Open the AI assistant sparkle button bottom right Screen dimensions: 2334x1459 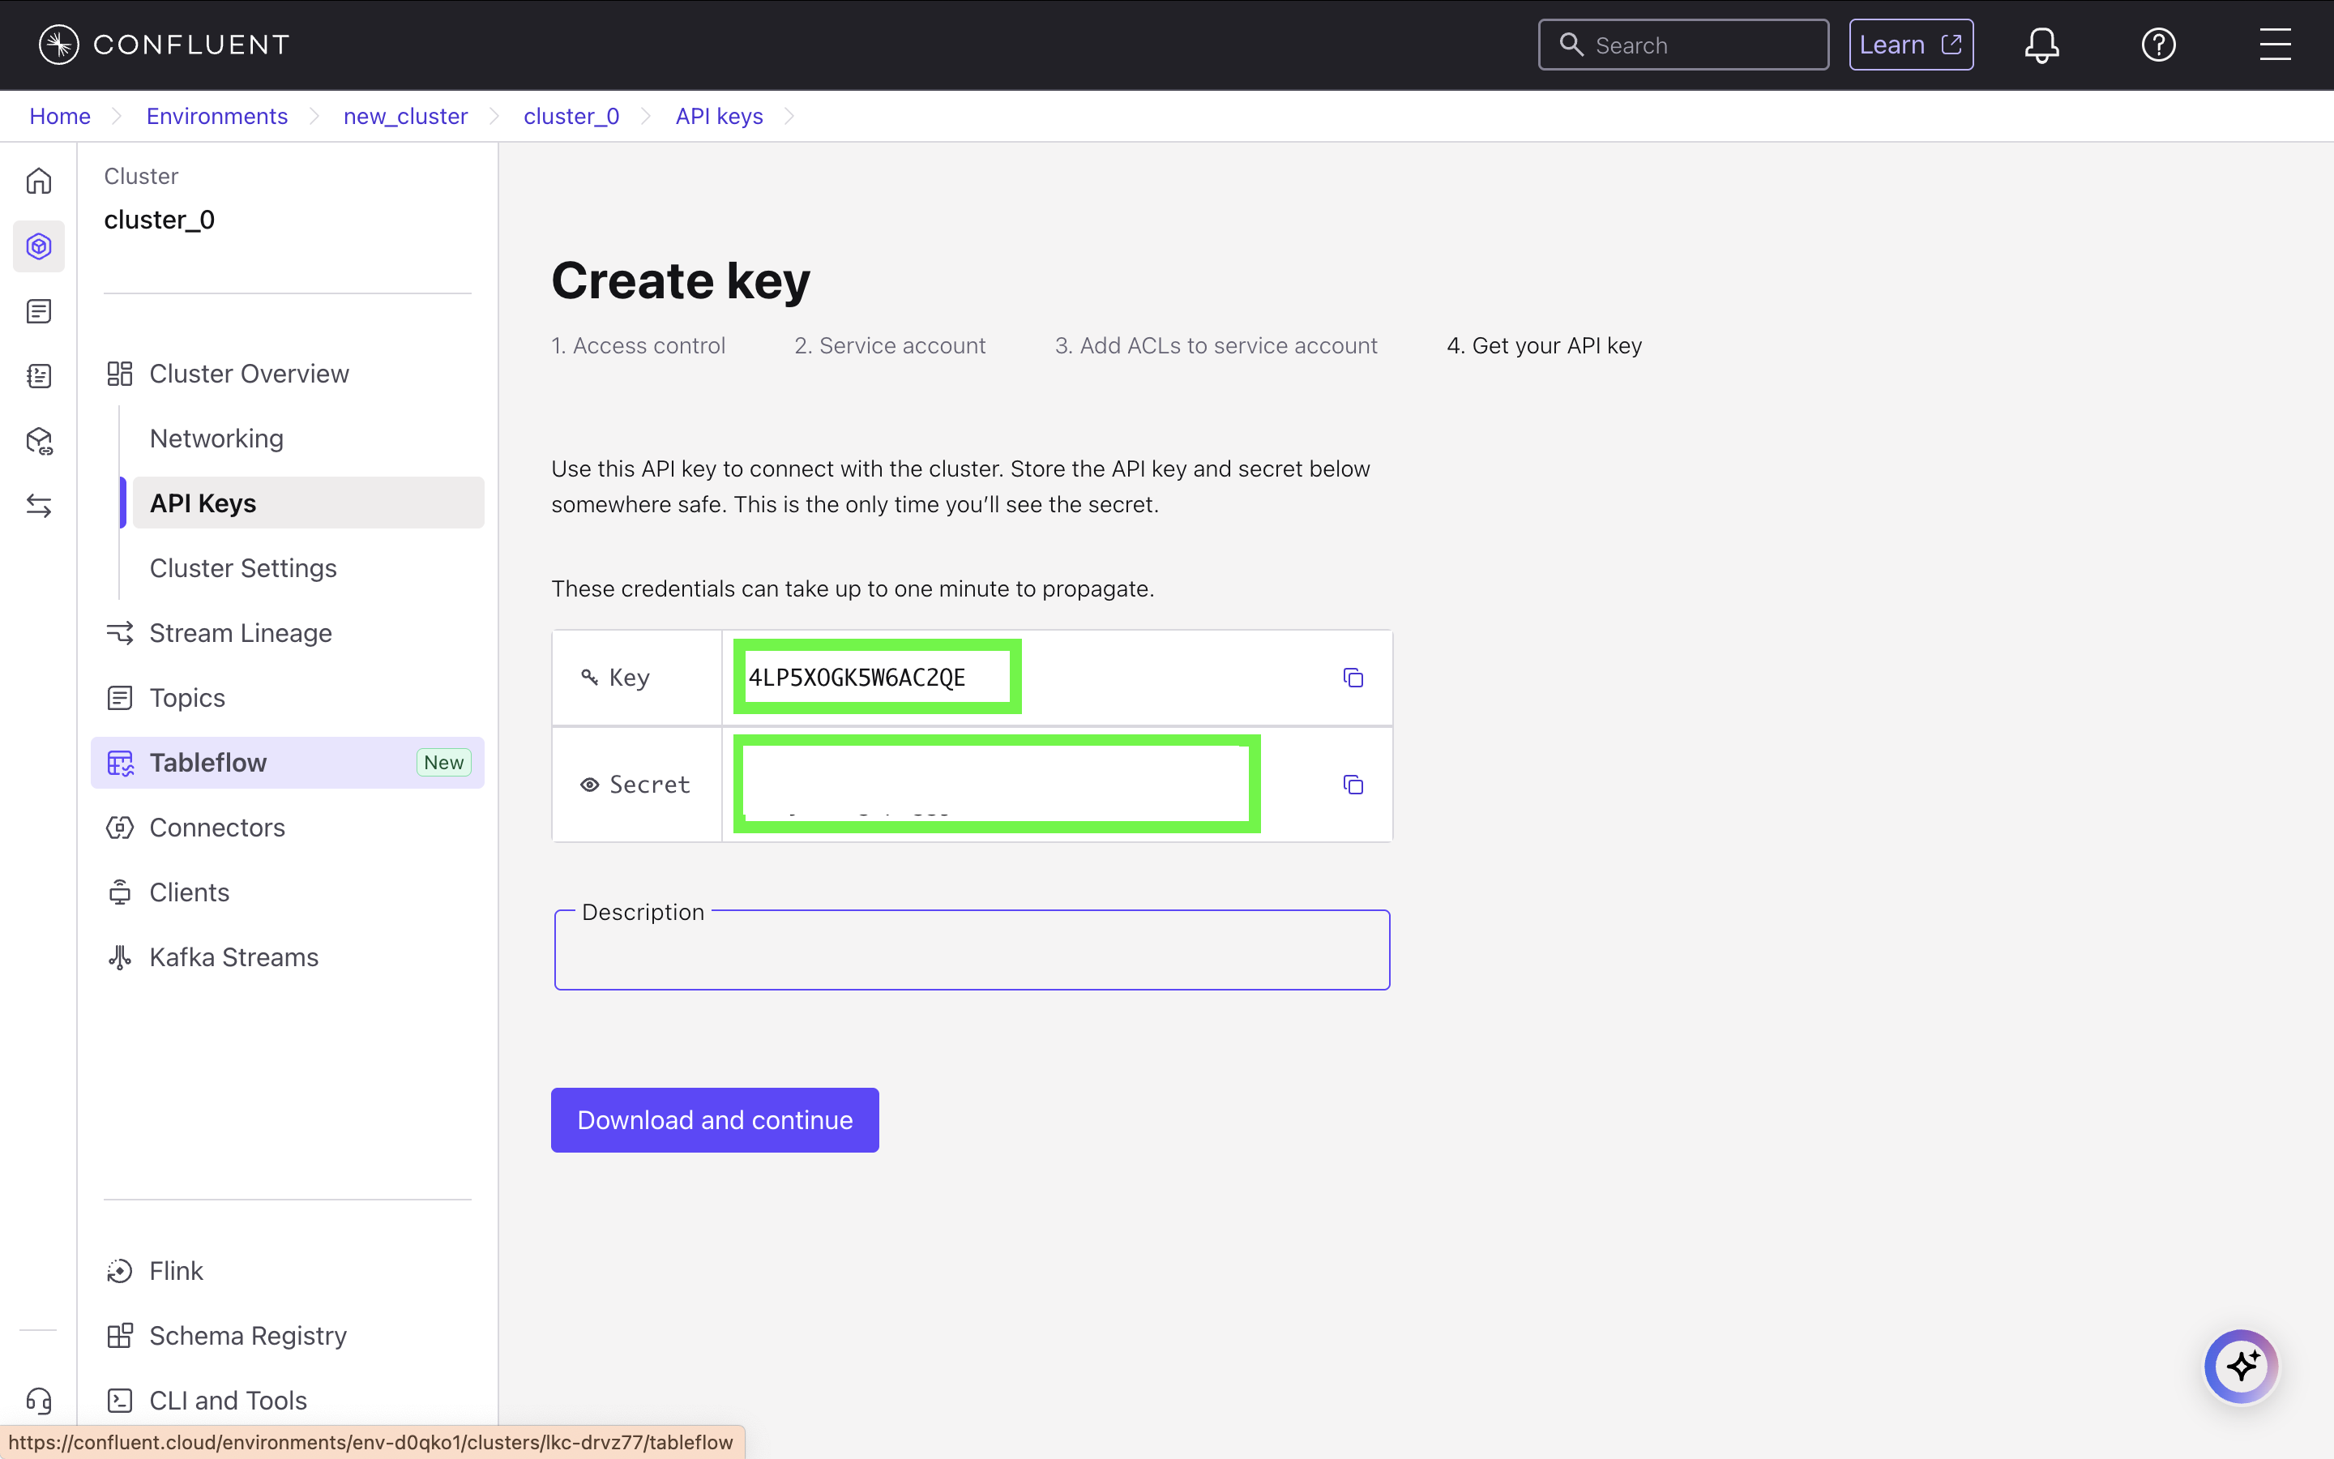(x=2241, y=1366)
